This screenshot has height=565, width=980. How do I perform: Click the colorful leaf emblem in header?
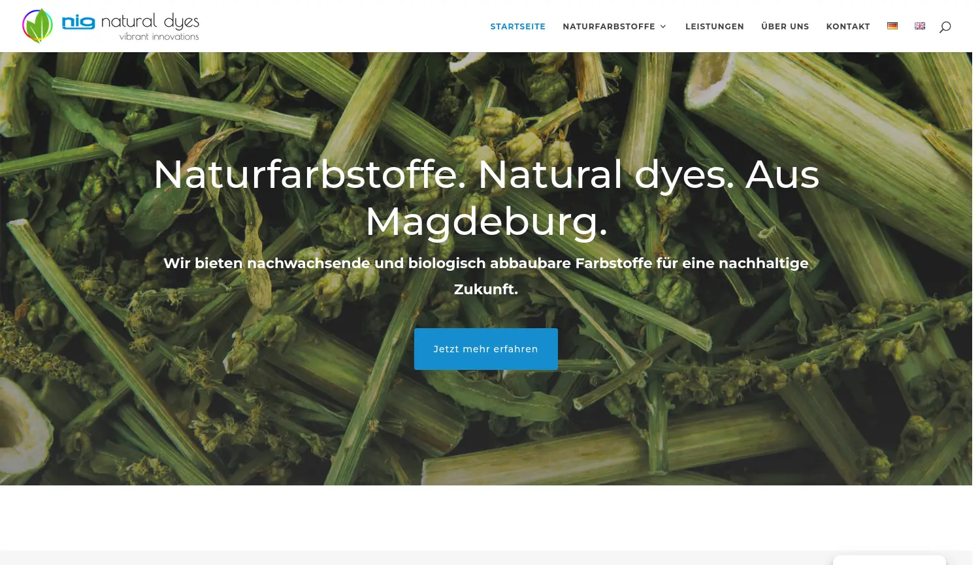click(37, 25)
